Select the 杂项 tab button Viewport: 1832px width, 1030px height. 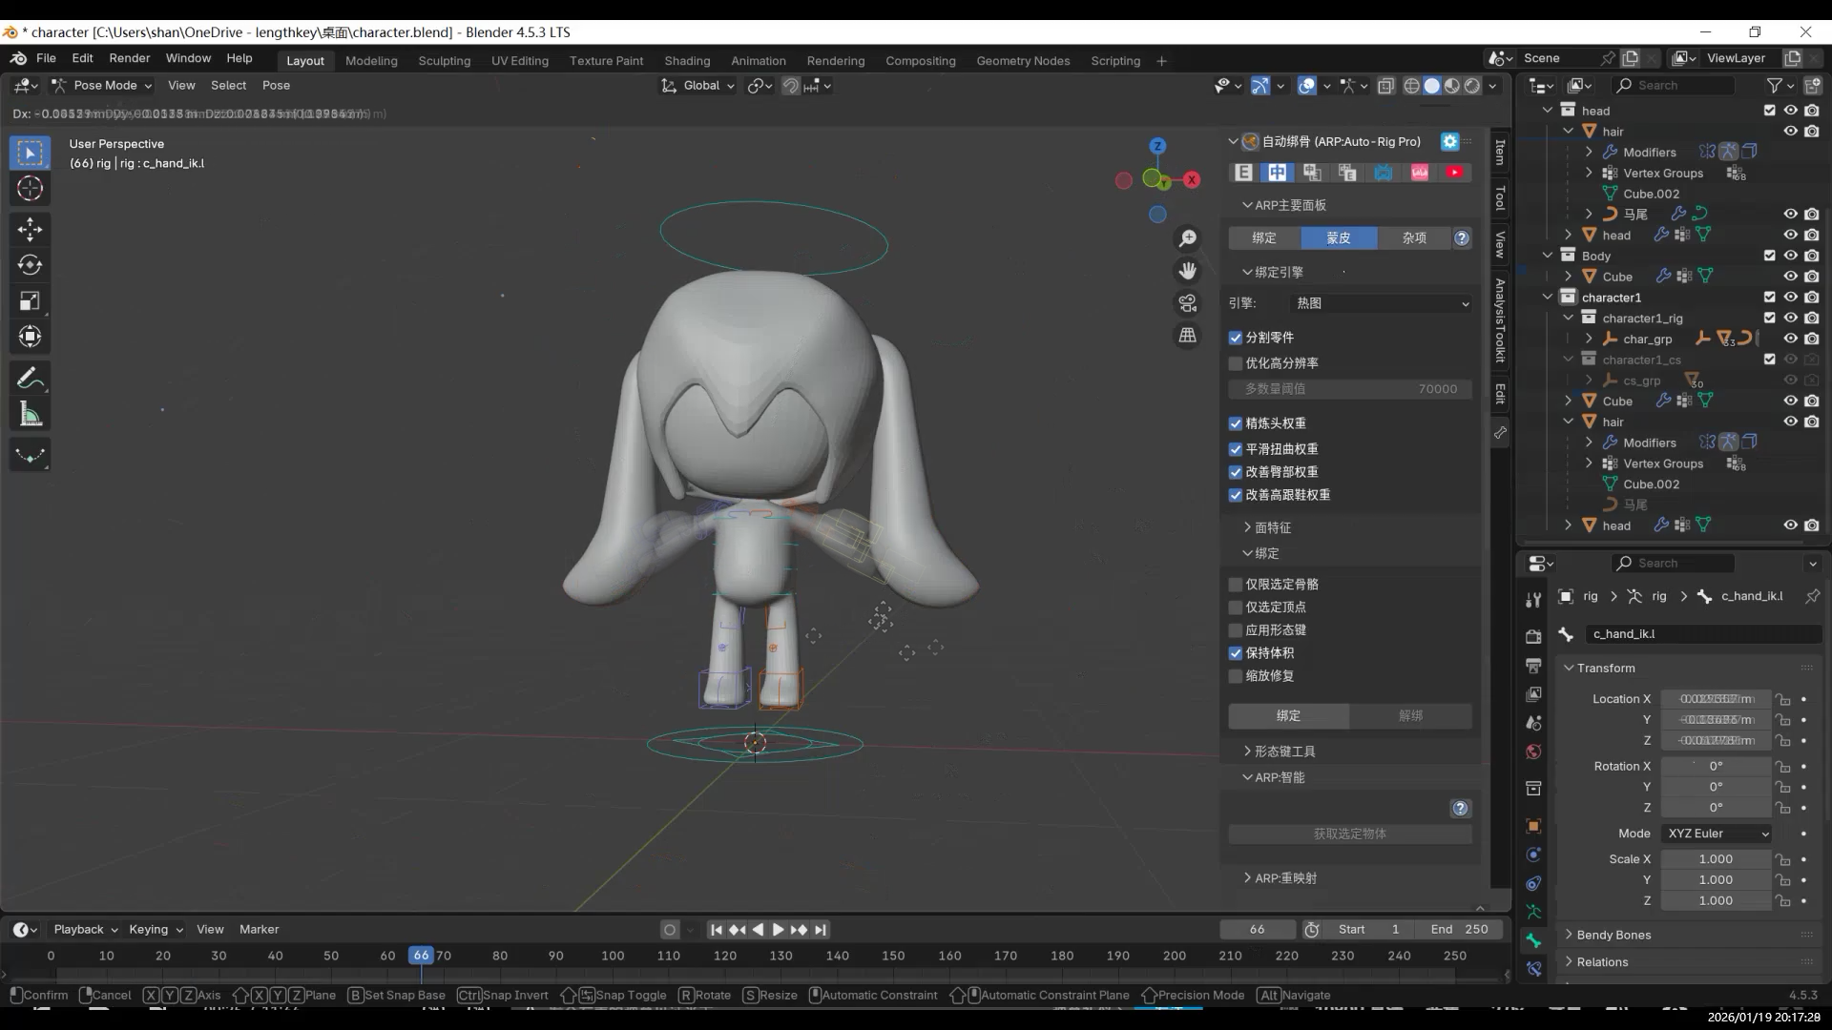(x=1414, y=238)
